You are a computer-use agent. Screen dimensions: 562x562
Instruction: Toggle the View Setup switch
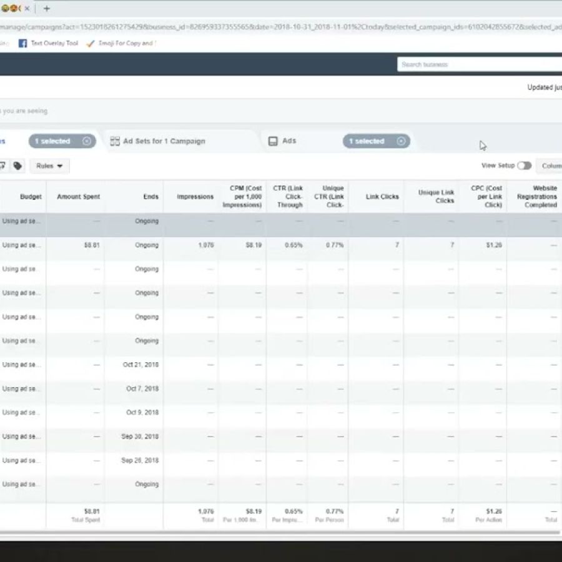tap(524, 165)
